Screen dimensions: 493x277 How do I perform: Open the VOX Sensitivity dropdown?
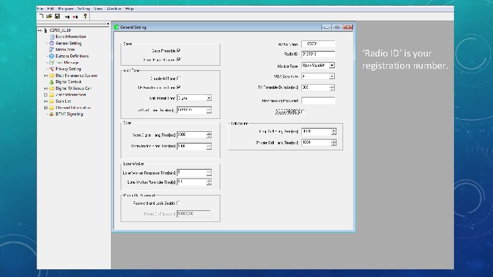332,76
